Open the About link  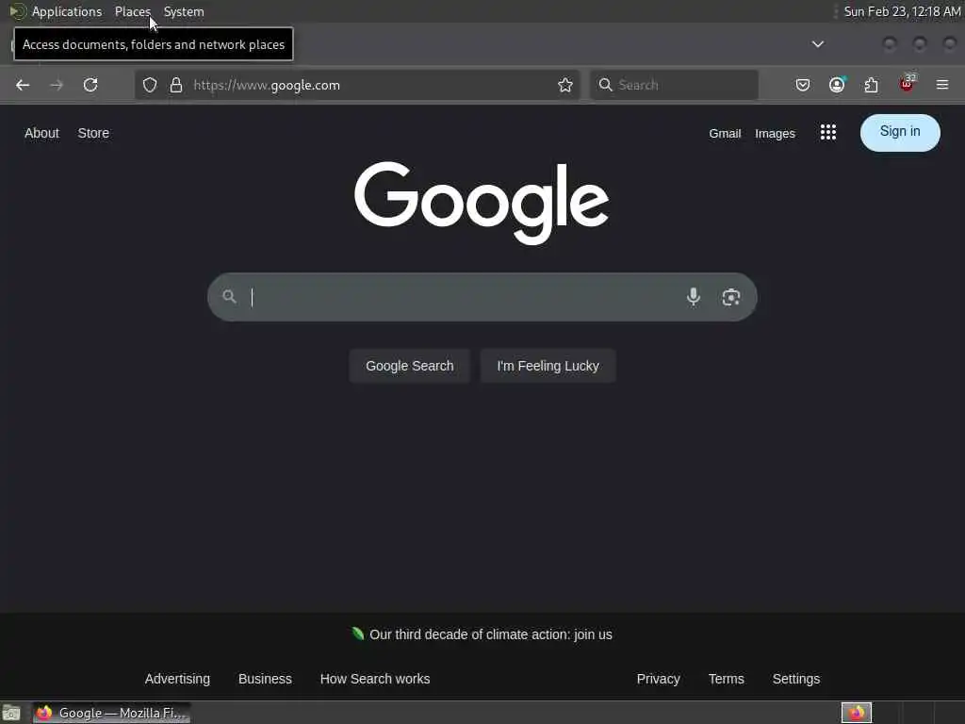point(41,133)
